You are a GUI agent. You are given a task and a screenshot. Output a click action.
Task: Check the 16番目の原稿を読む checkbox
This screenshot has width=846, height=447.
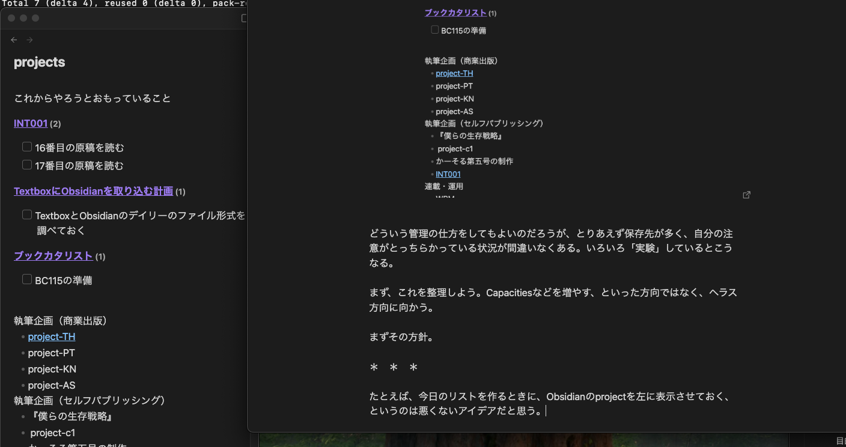[x=26, y=146]
